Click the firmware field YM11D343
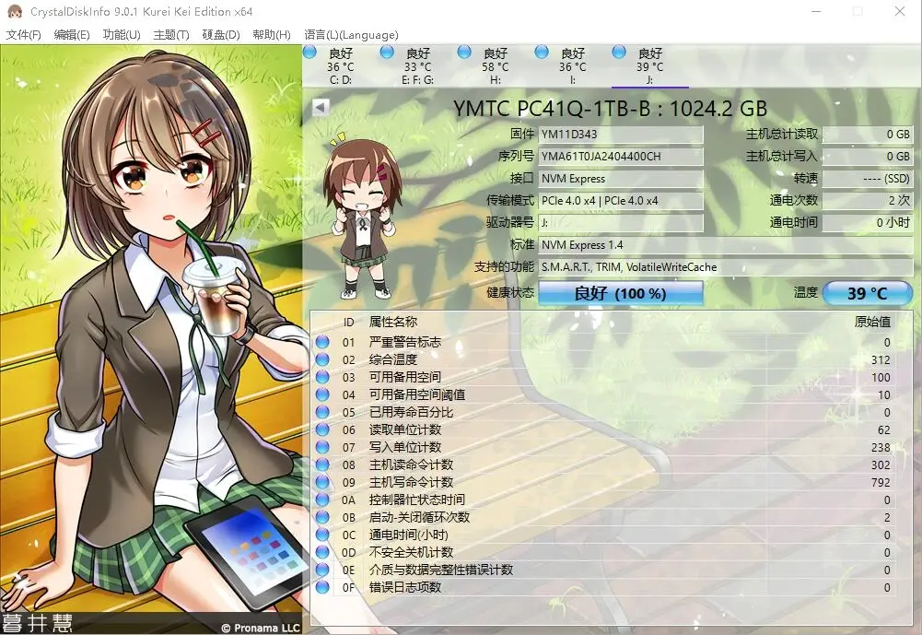 (x=621, y=135)
